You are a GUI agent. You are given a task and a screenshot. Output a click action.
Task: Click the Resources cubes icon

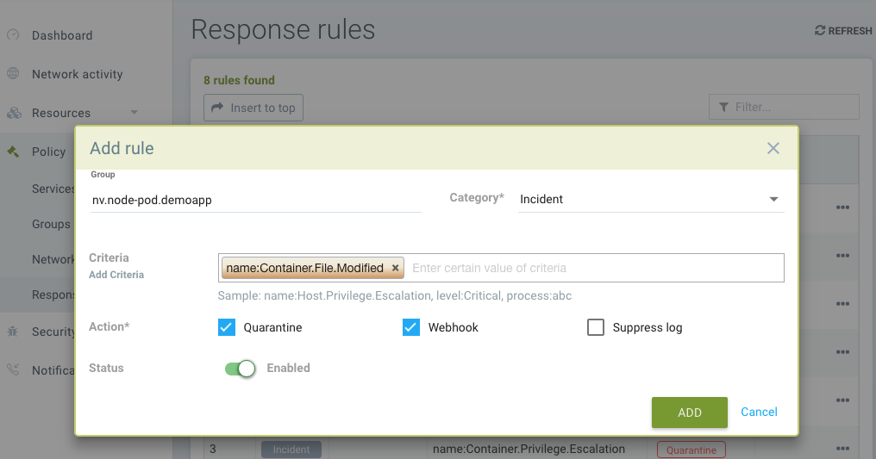click(x=14, y=113)
